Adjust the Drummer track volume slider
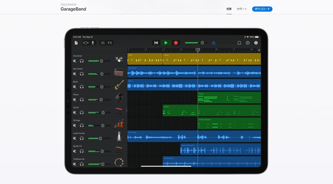This screenshot has height=184, width=333. pos(99,61)
